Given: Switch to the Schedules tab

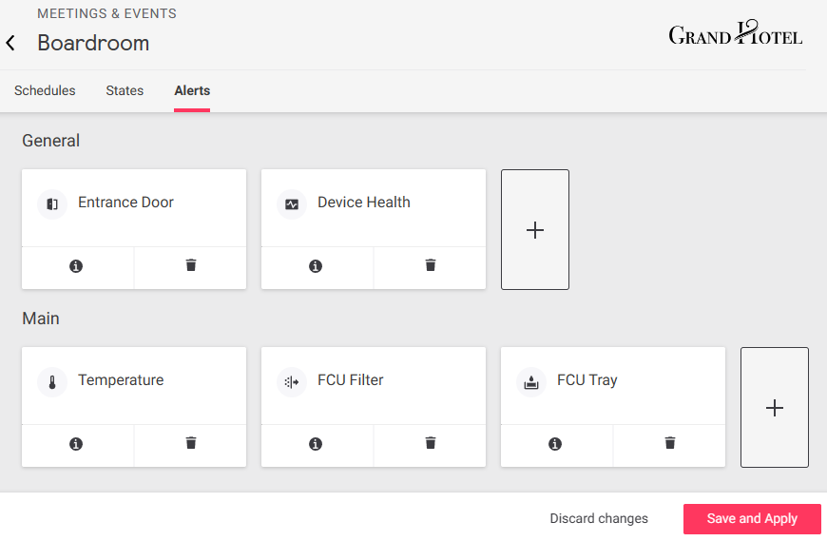Looking at the screenshot, I should [x=45, y=91].
